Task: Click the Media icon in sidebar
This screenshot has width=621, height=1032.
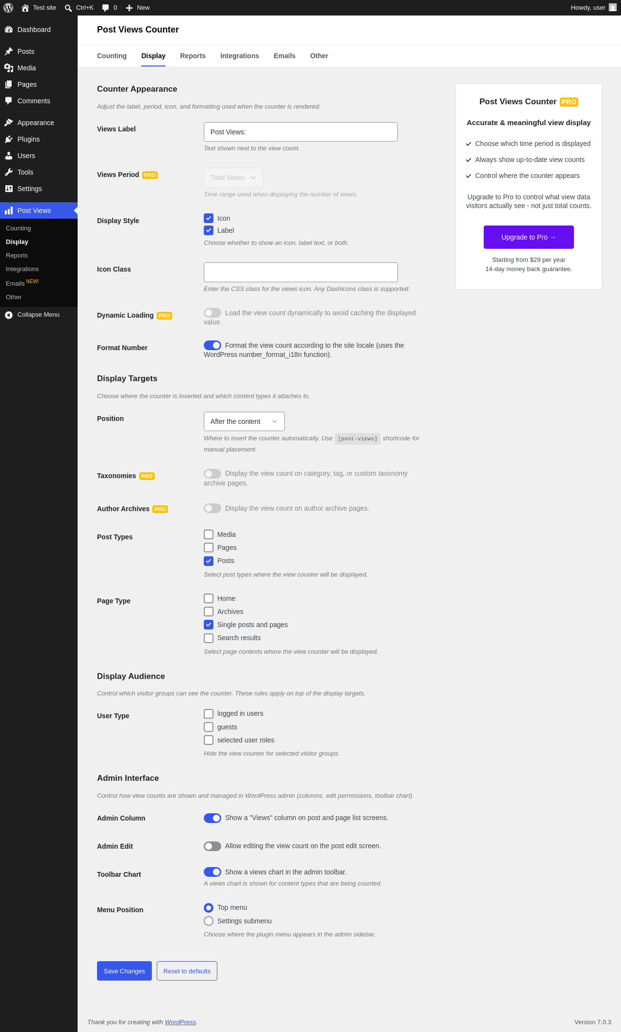Action: (x=9, y=68)
